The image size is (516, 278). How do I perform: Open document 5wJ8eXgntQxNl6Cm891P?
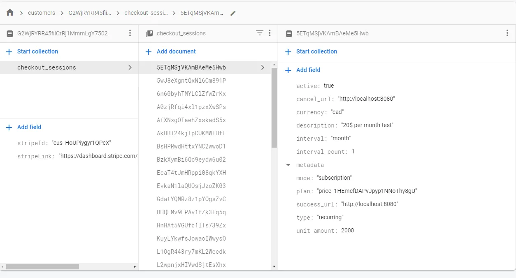coord(191,81)
